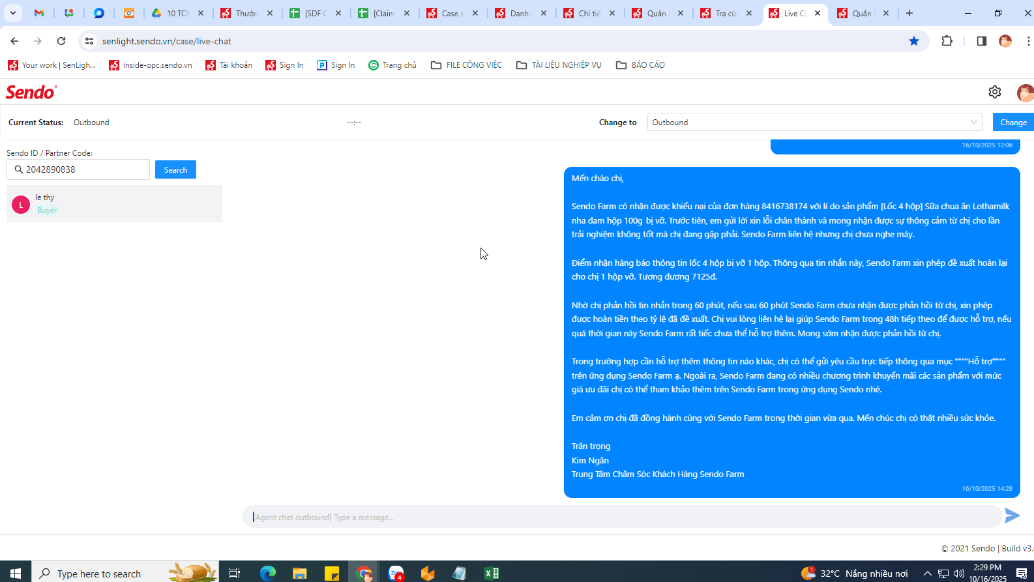
Task: Open the 'BÁO CÁO' bookmark folder
Action: point(640,65)
